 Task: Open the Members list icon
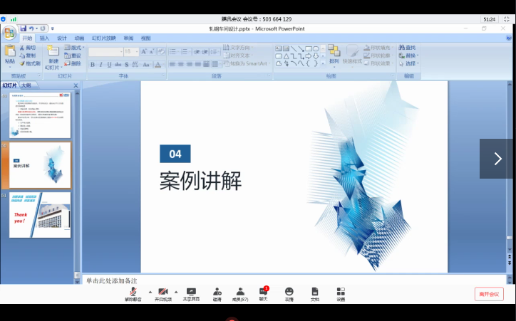tap(240, 293)
